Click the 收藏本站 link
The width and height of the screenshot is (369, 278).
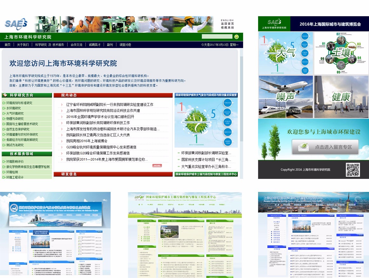[x=227, y=28]
